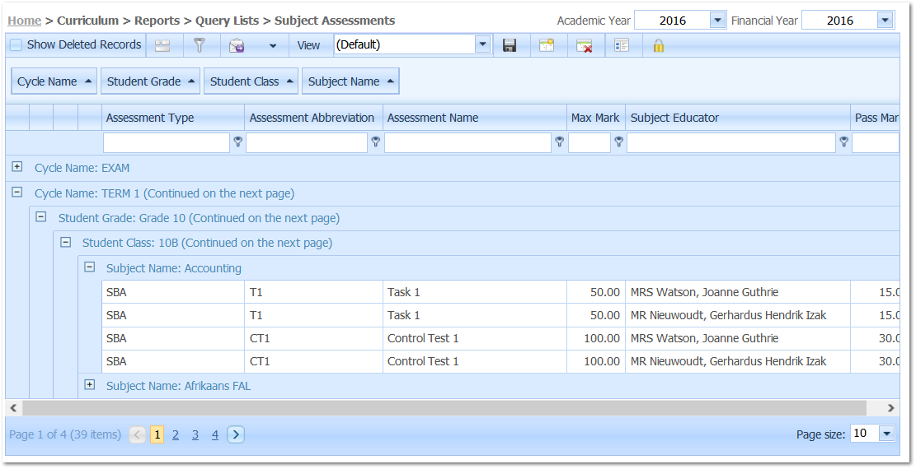Click the next page arrow button

click(x=236, y=434)
